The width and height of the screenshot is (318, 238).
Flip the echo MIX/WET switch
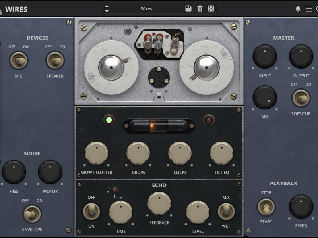[x=226, y=211]
